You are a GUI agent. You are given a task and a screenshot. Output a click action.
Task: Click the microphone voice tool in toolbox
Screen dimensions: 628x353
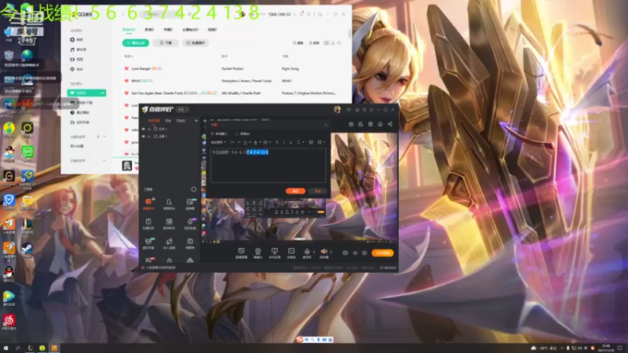click(x=190, y=224)
